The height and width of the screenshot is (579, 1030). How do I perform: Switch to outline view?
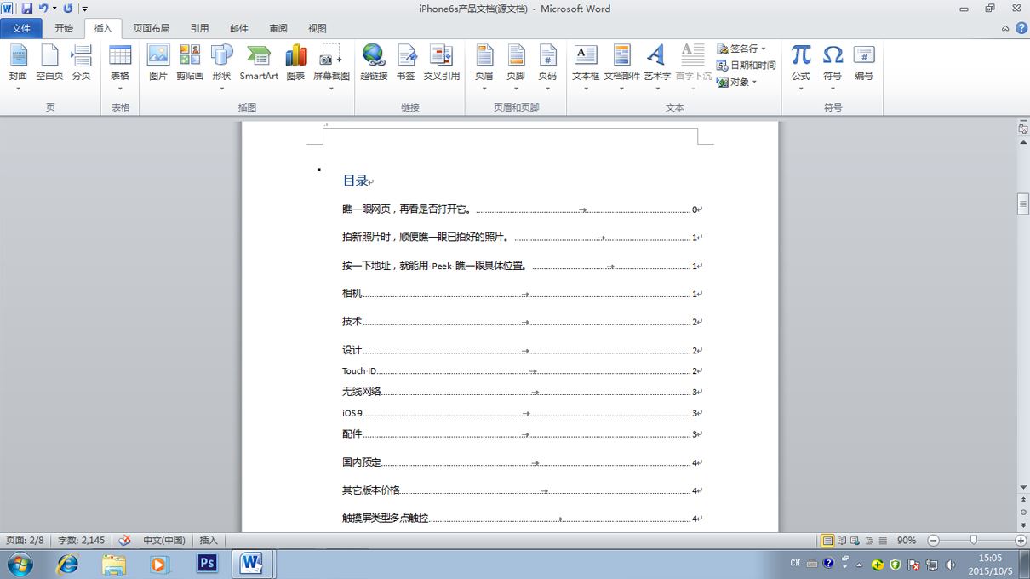pos(869,541)
